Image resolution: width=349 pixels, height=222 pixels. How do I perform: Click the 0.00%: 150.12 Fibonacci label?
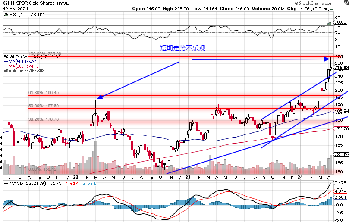pyautogui.click(x=42, y=169)
